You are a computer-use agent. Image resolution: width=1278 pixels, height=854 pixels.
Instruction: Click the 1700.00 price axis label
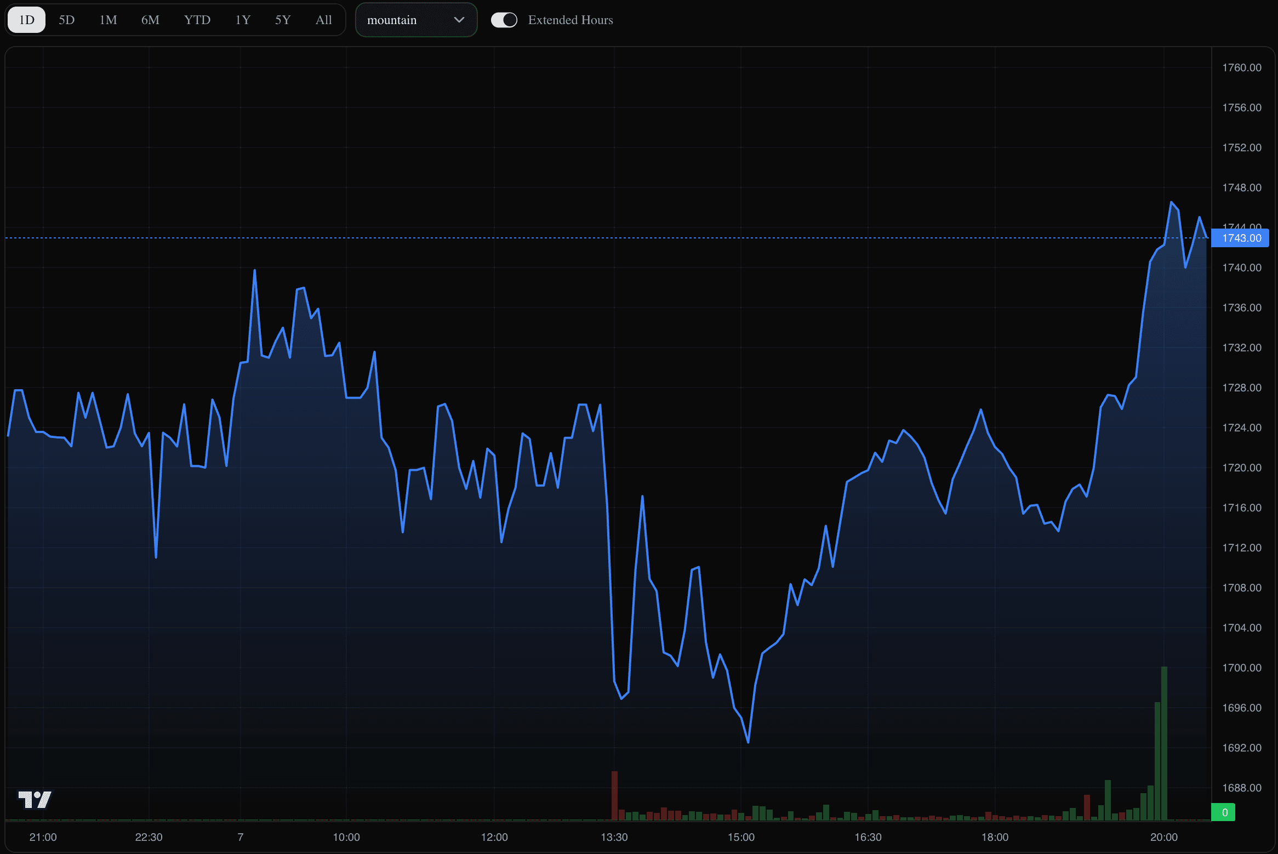click(x=1242, y=668)
